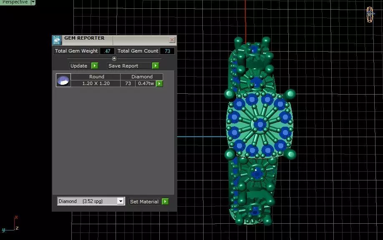Click the green arrow beside 0.47tw
Image resolution: width=383 pixels, height=240 pixels.
159,84
